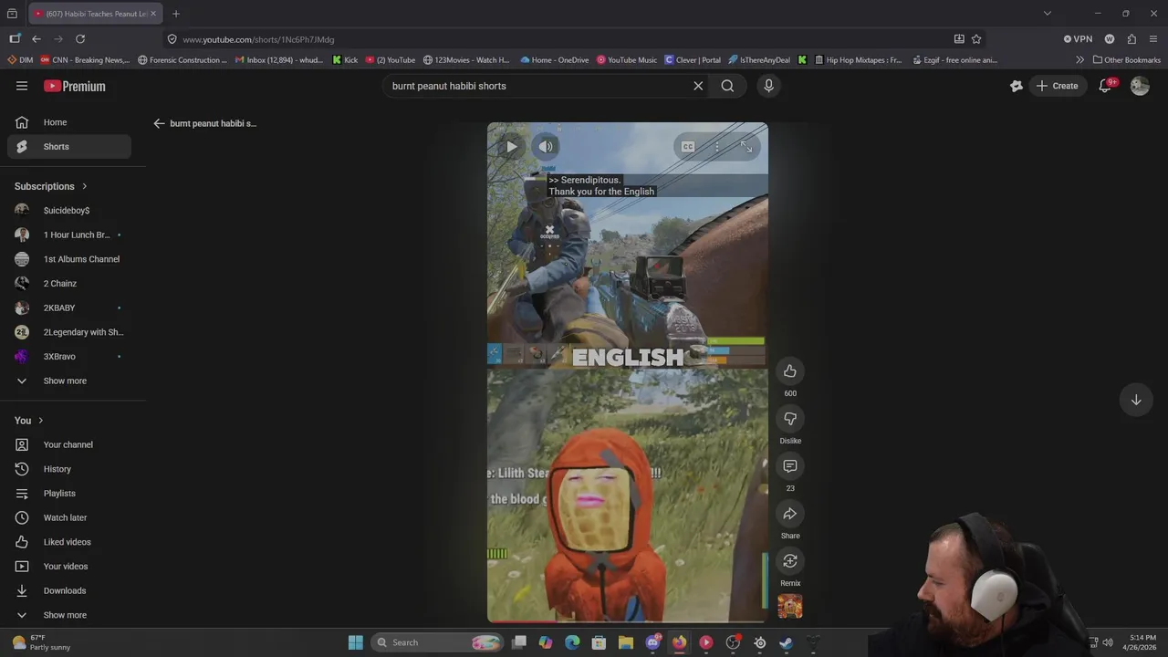Open the 3XBravo subscription
1168x657 pixels.
pos(69,357)
